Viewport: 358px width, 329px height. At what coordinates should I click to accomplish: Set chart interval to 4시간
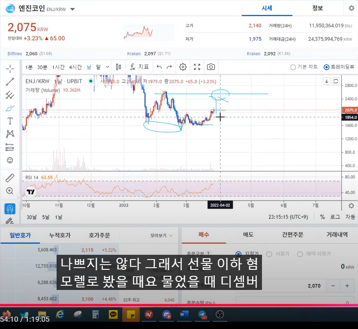pyautogui.click(x=75, y=67)
